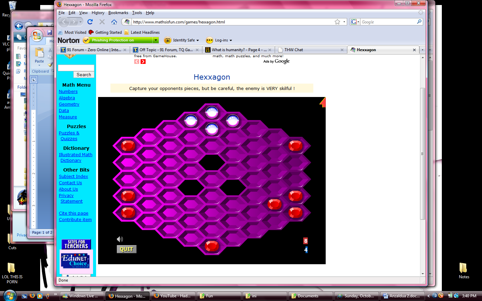Click the previous-ad arrow
The image size is (482, 301).
(x=137, y=62)
